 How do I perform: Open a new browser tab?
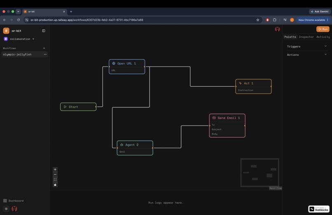[71, 11]
